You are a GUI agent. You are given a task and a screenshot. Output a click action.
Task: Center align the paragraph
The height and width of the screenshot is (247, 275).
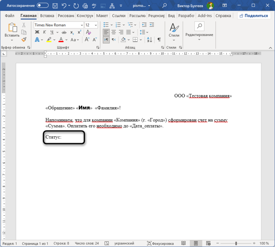(x=114, y=32)
